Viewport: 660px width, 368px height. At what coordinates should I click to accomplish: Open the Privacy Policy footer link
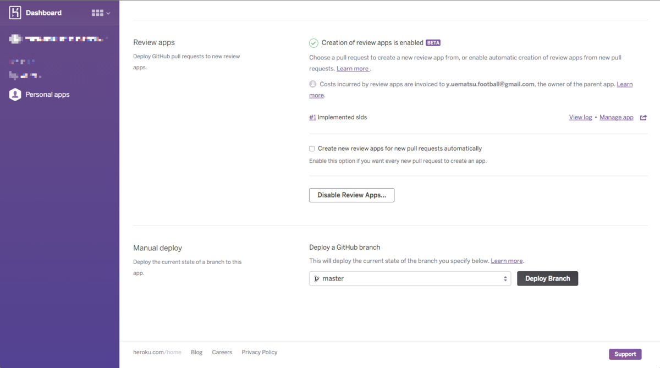[259, 352]
